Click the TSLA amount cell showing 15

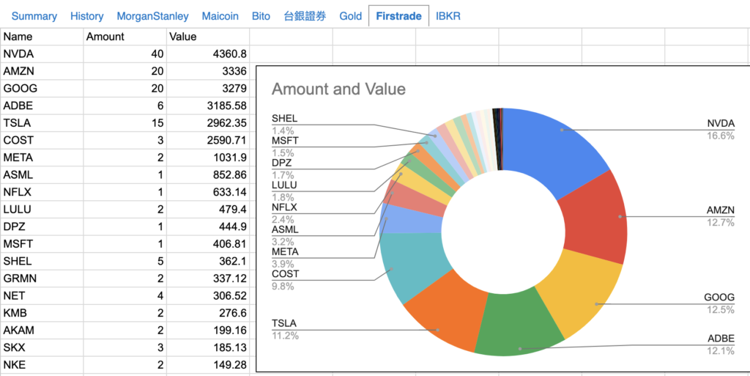point(125,122)
